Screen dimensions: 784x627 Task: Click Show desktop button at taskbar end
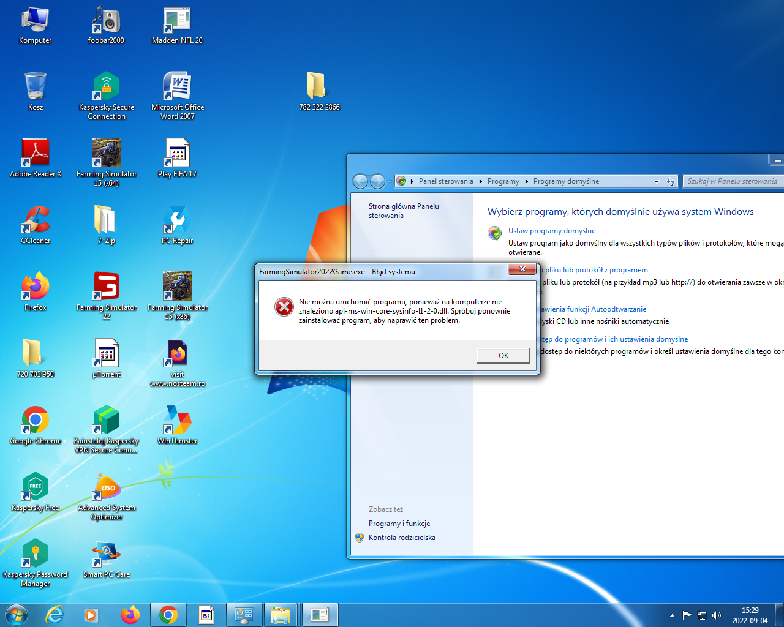(779, 615)
